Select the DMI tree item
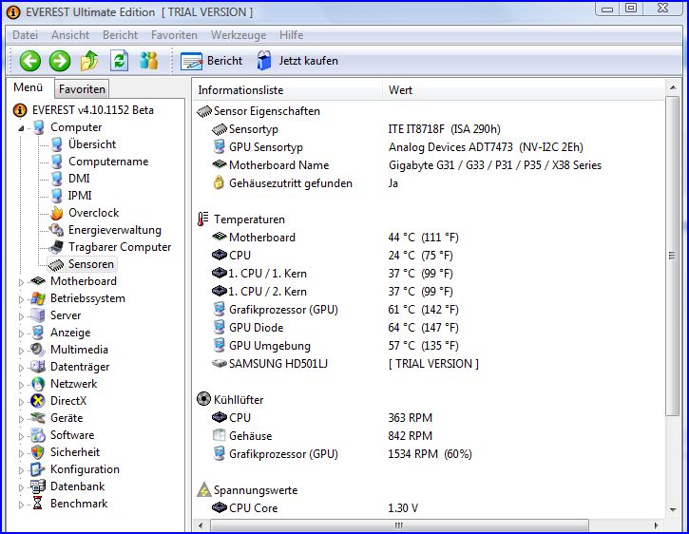689x534 pixels. point(79,179)
